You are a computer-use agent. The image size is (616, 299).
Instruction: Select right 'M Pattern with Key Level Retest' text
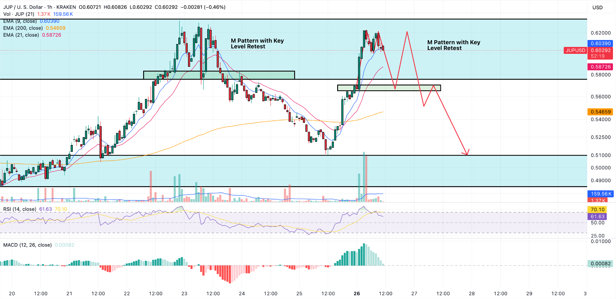(x=454, y=45)
